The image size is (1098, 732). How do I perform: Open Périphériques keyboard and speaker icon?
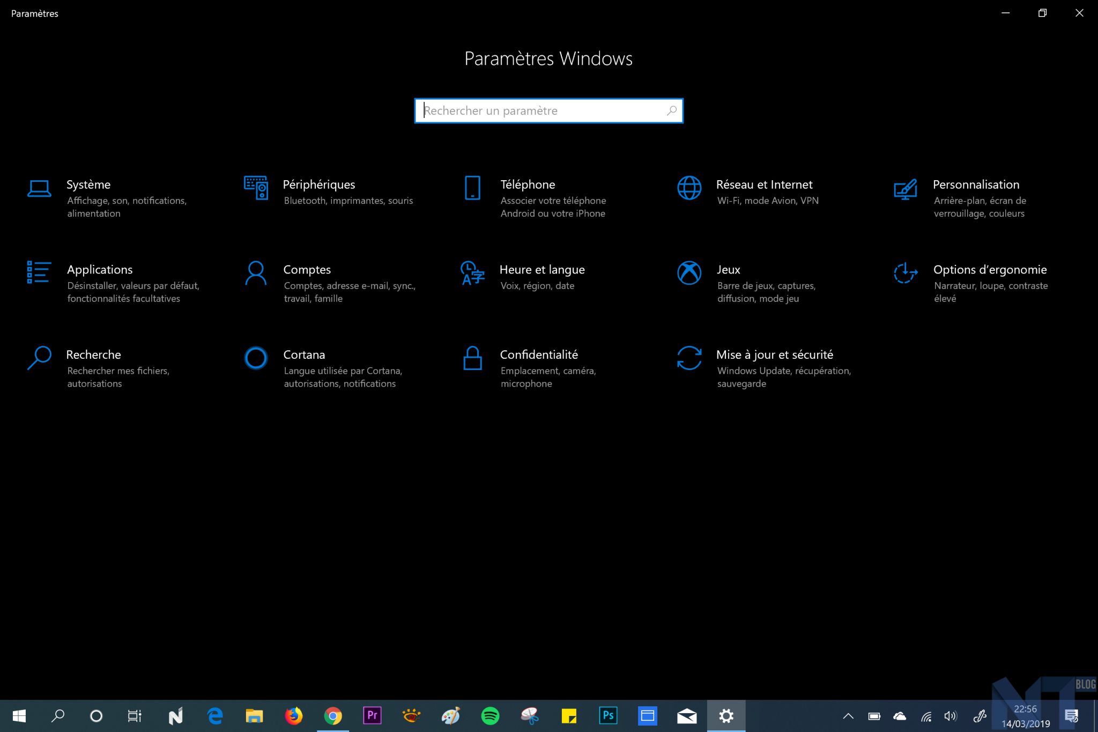point(256,188)
